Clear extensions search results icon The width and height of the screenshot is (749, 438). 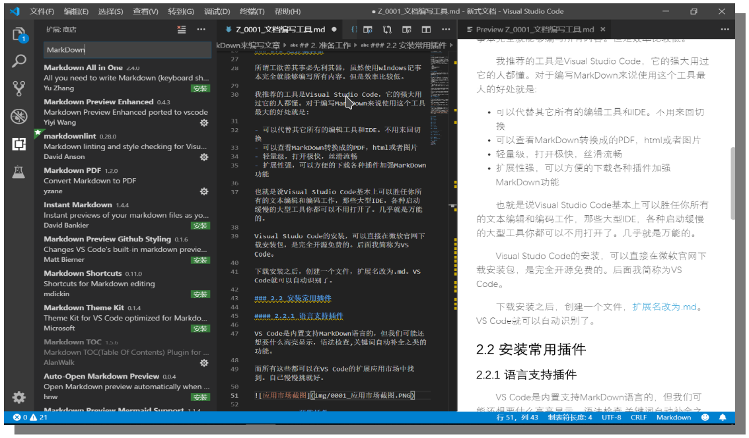pyautogui.click(x=182, y=30)
